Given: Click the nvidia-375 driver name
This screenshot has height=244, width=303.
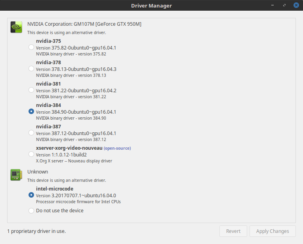Looking at the screenshot, I should tap(48, 41).
